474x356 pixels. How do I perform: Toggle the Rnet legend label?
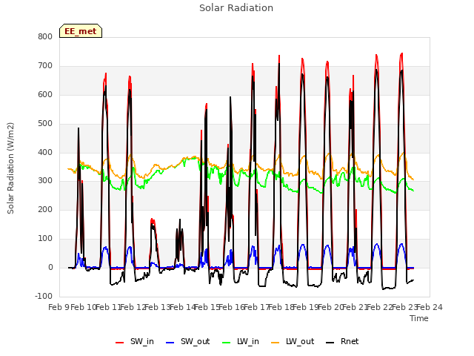(x=350, y=341)
